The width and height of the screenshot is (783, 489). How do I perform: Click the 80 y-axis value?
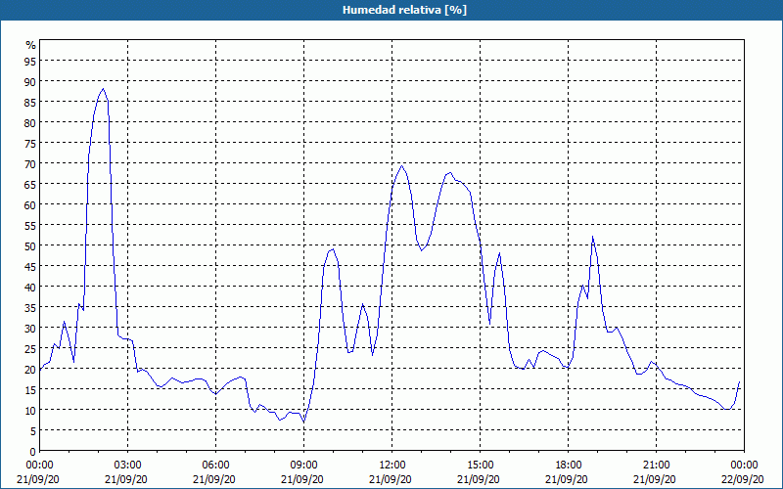pos(30,122)
